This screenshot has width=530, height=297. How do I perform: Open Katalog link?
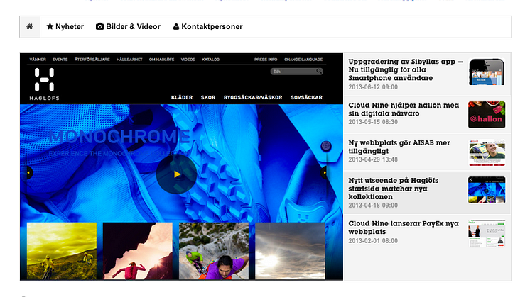coord(210,60)
